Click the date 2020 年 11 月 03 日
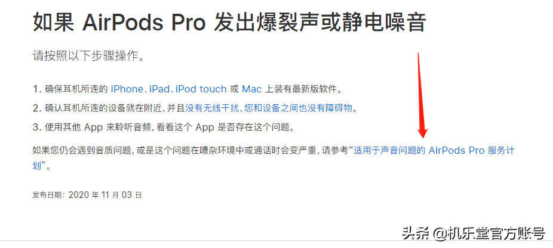Viewport: 553px width, 248px height. coord(105,195)
